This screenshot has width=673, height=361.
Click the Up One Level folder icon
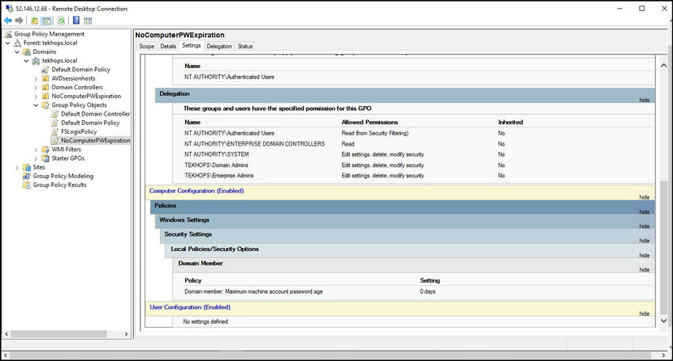pyautogui.click(x=34, y=21)
